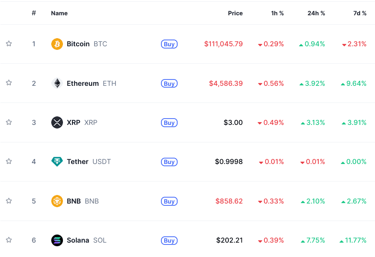Screen dimensions: 375x257
Task: Toggle the star next to Solana
Action: click(x=9, y=240)
